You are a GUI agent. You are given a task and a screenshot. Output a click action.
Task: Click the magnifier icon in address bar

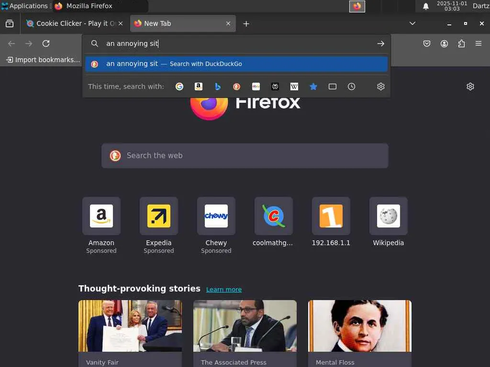point(95,43)
